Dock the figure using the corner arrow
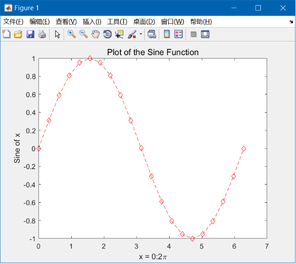The width and height of the screenshot is (296, 264). (291, 22)
